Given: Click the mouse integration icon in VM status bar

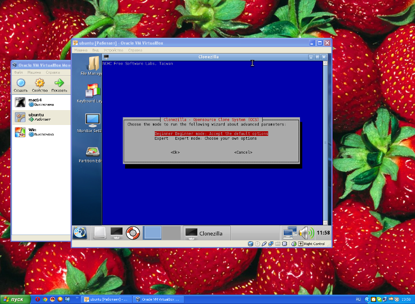Looking at the screenshot, I should pyautogui.click(x=294, y=244).
